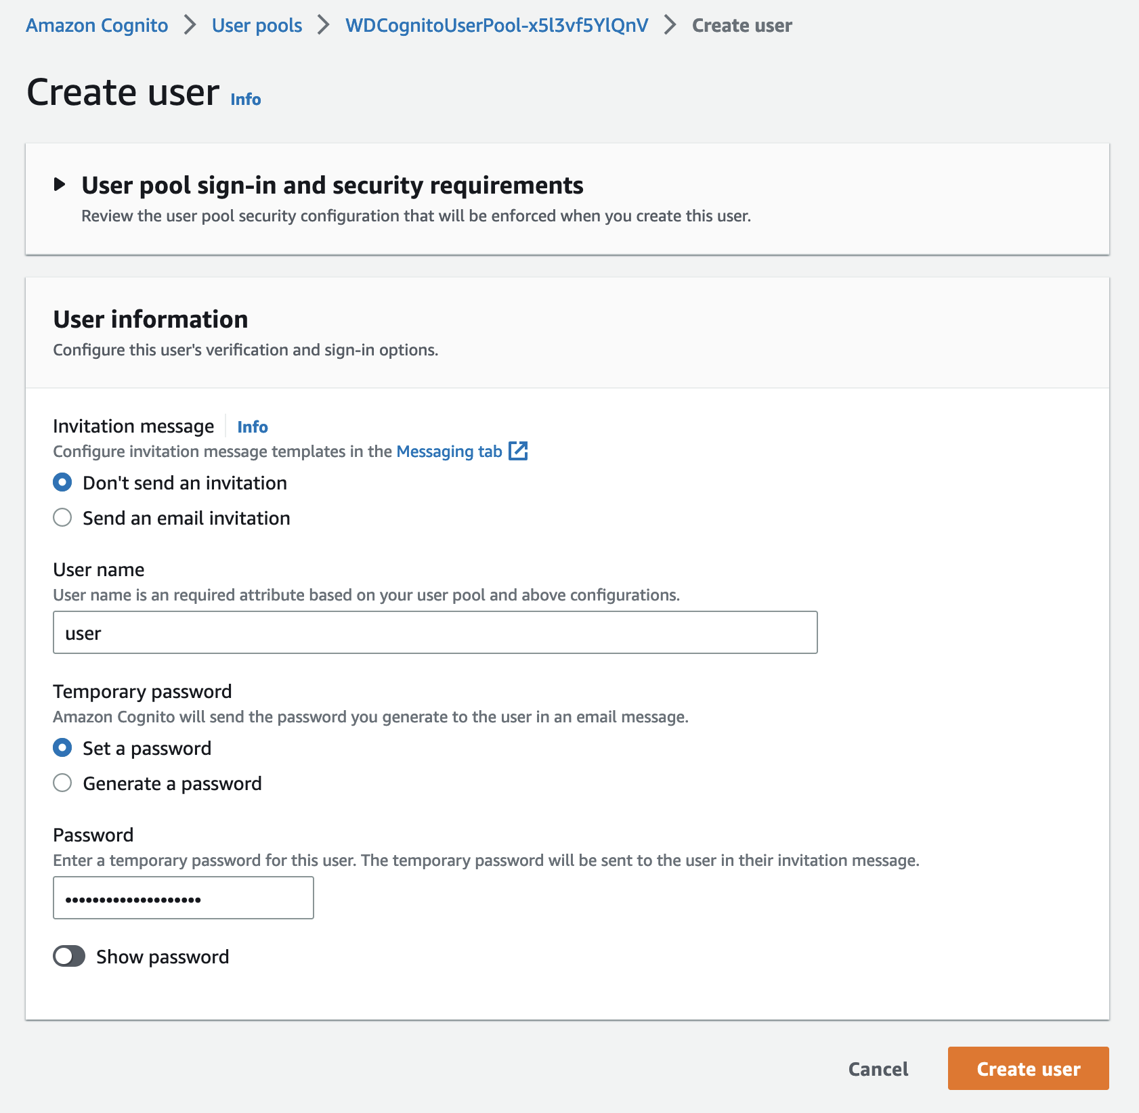Screen dimensions: 1139x1113
Task: Open WDCognitoUserPool-x5l3vf5YlQnV from the breadcrumb
Action: point(495,25)
